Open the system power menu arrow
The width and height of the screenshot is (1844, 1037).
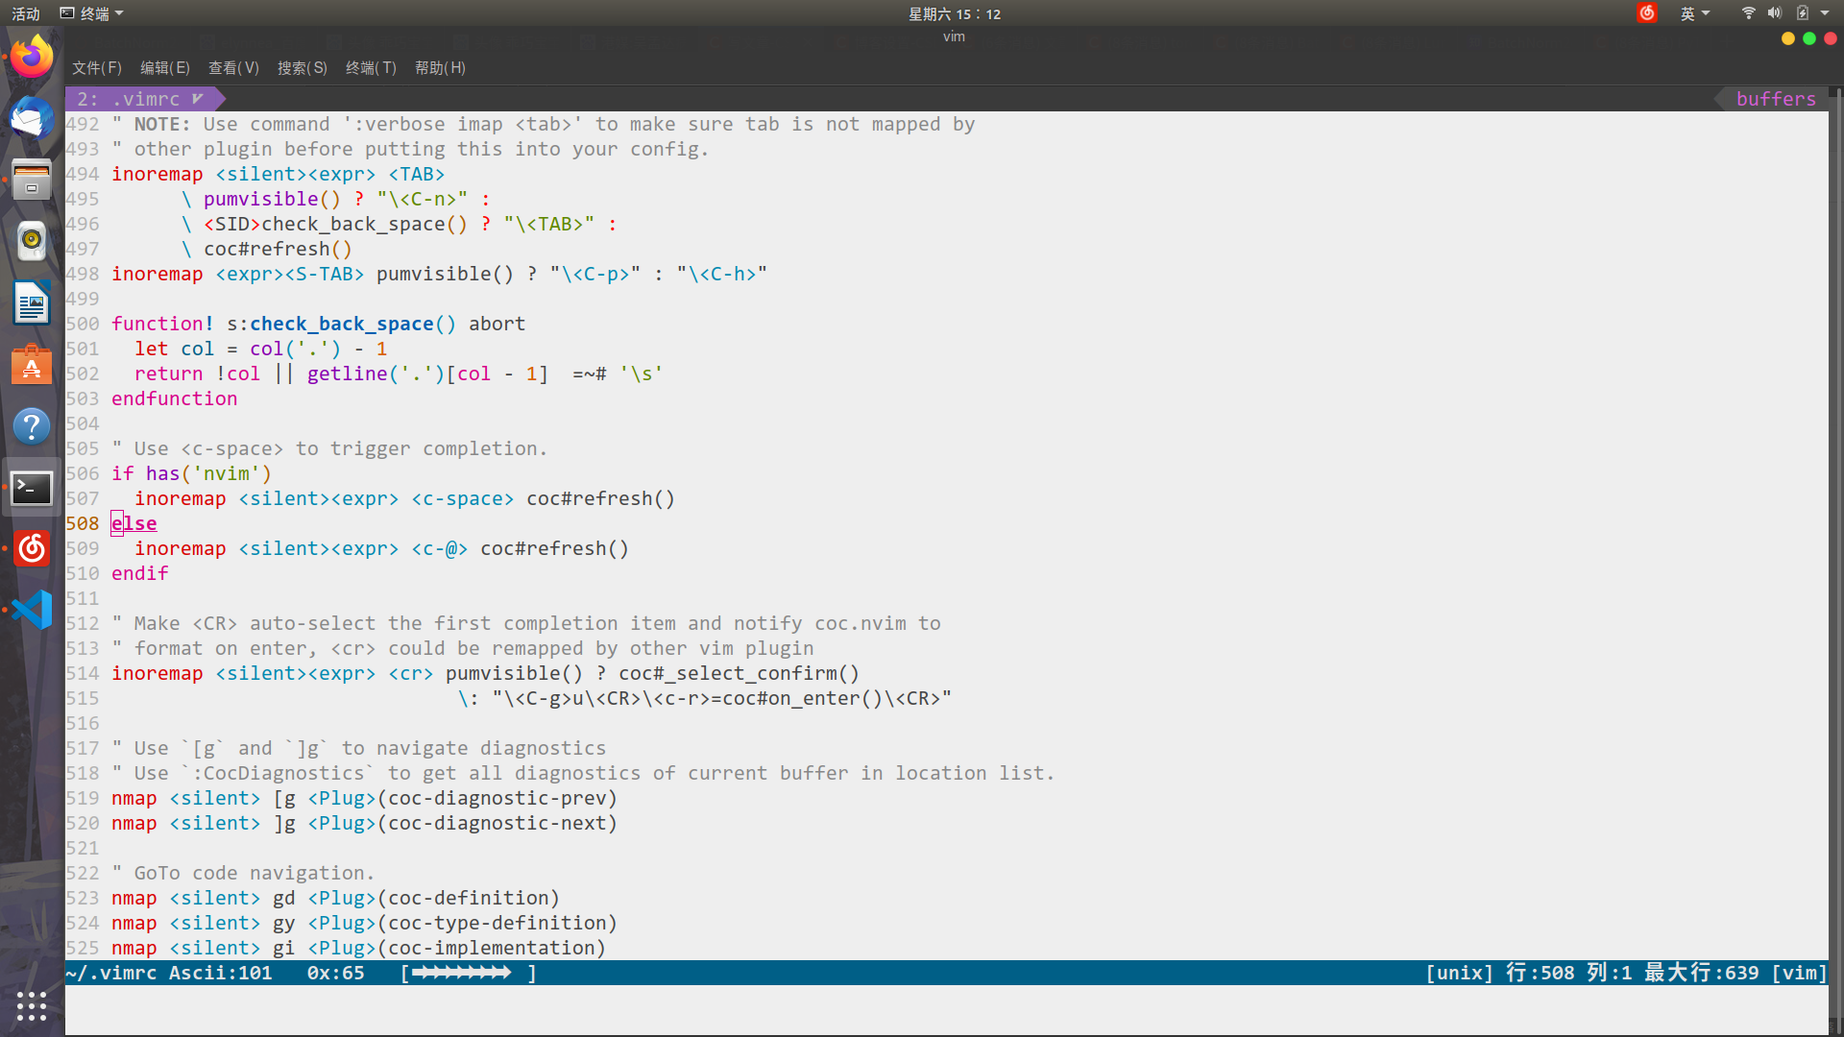[x=1825, y=13]
